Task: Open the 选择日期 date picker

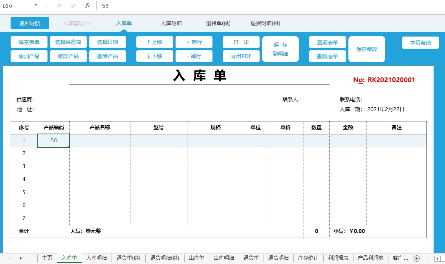Action: click(108, 42)
